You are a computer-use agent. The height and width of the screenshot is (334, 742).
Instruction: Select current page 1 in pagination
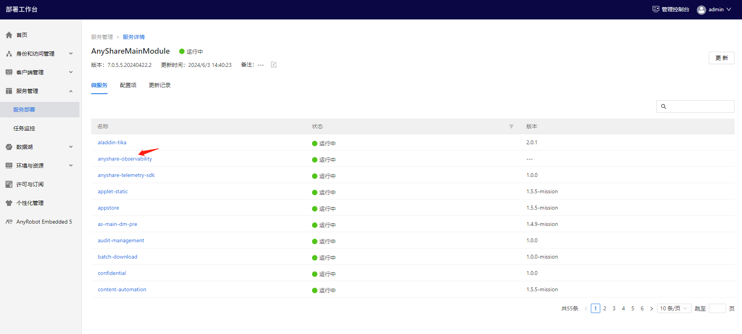point(596,308)
